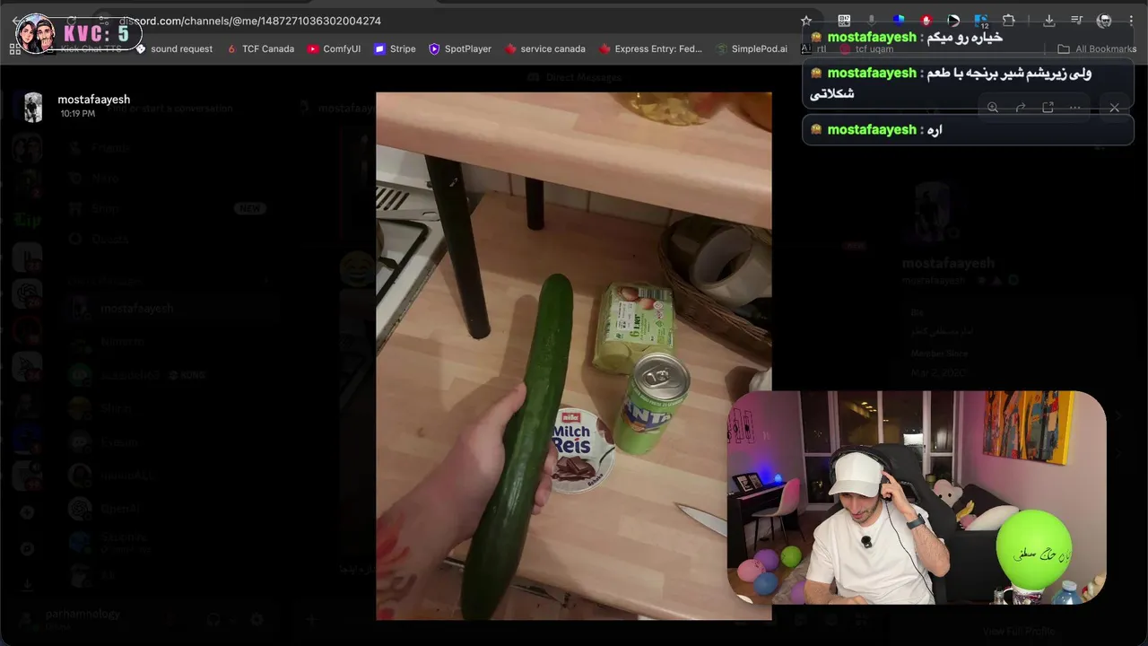Open the QR code extension icon

pyautogui.click(x=844, y=21)
